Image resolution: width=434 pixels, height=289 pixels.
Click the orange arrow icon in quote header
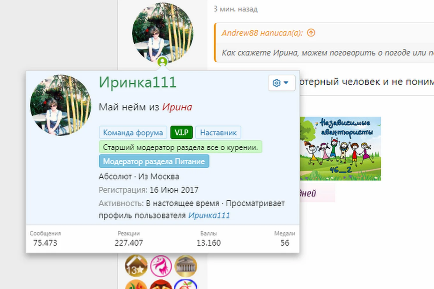pyautogui.click(x=312, y=33)
